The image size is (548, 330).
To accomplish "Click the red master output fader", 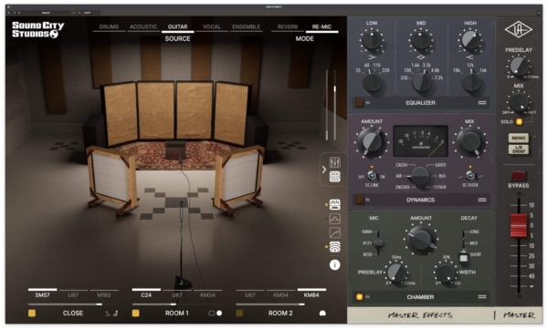I will (x=519, y=225).
